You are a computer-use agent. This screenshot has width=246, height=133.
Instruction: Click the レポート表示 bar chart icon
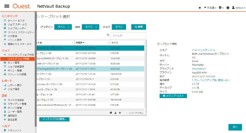point(5,85)
